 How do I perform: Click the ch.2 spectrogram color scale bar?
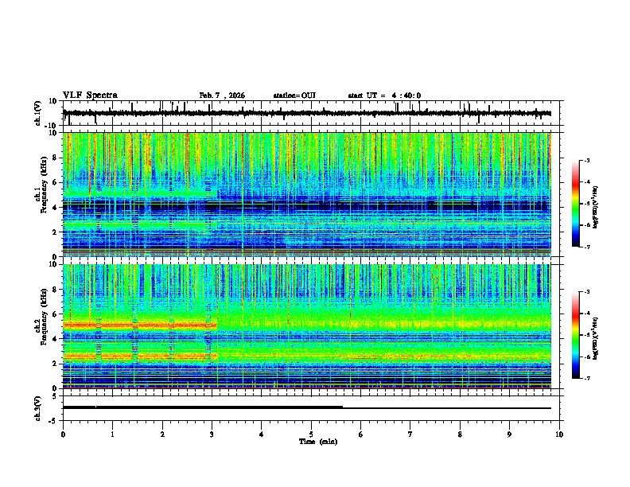point(576,335)
